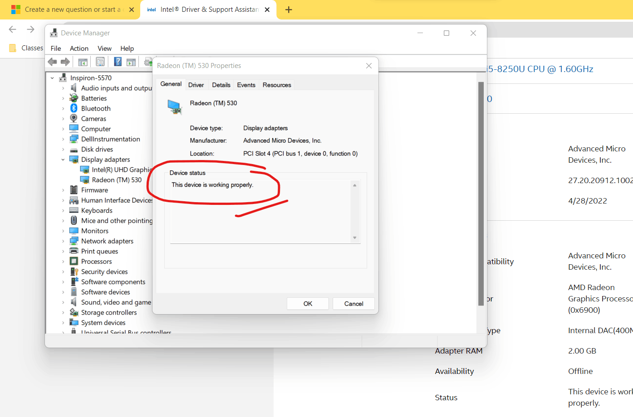Viewport: 633px width, 417px height.
Task: Switch to the Details tab
Action: pyautogui.click(x=221, y=85)
